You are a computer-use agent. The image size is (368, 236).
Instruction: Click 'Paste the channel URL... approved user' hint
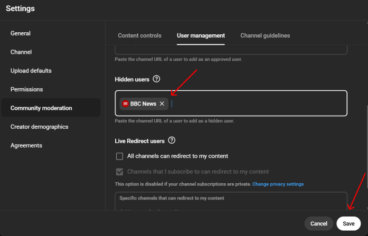(178, 59)
